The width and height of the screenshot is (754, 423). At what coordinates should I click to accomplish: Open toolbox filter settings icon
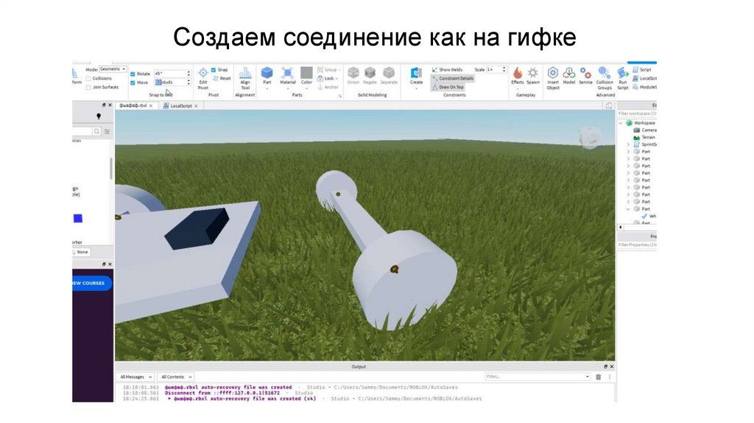108,131
